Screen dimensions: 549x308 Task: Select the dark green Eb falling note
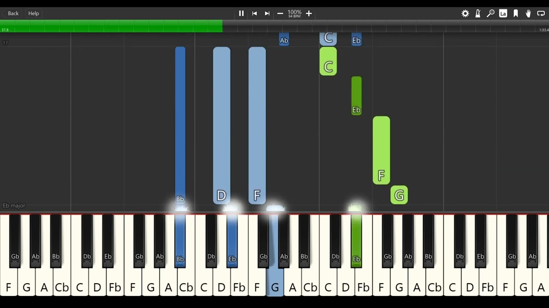tap(356, 96)
